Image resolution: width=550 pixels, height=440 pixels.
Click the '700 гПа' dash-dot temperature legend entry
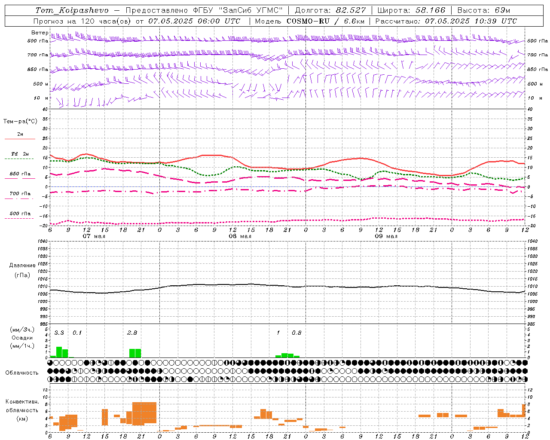tap(20, 194)
